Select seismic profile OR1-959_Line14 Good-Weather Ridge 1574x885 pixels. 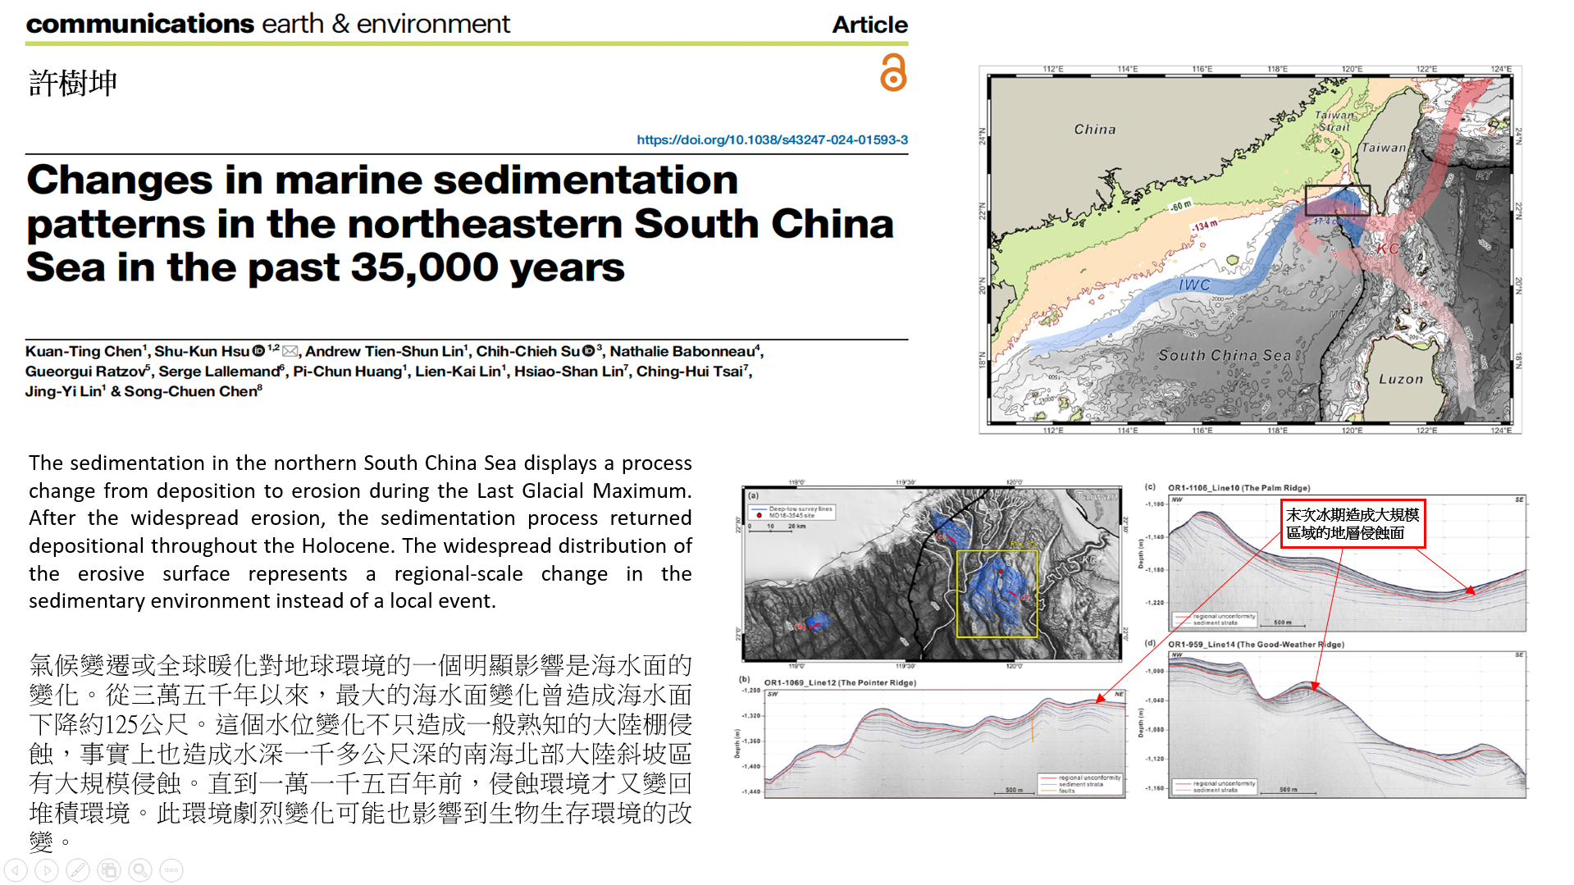[1334, 719]
